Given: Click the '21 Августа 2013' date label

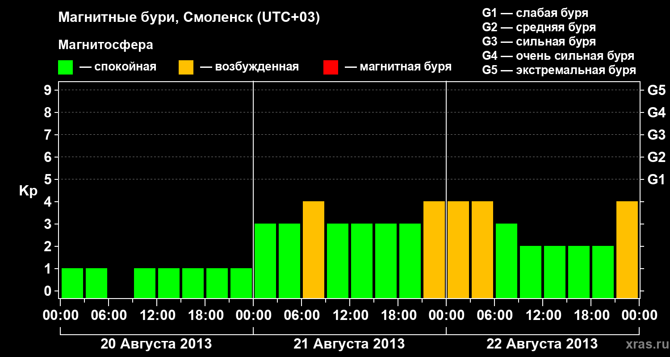Looking at the screenshot, I should pyautogui.click(x=349, y=344).
